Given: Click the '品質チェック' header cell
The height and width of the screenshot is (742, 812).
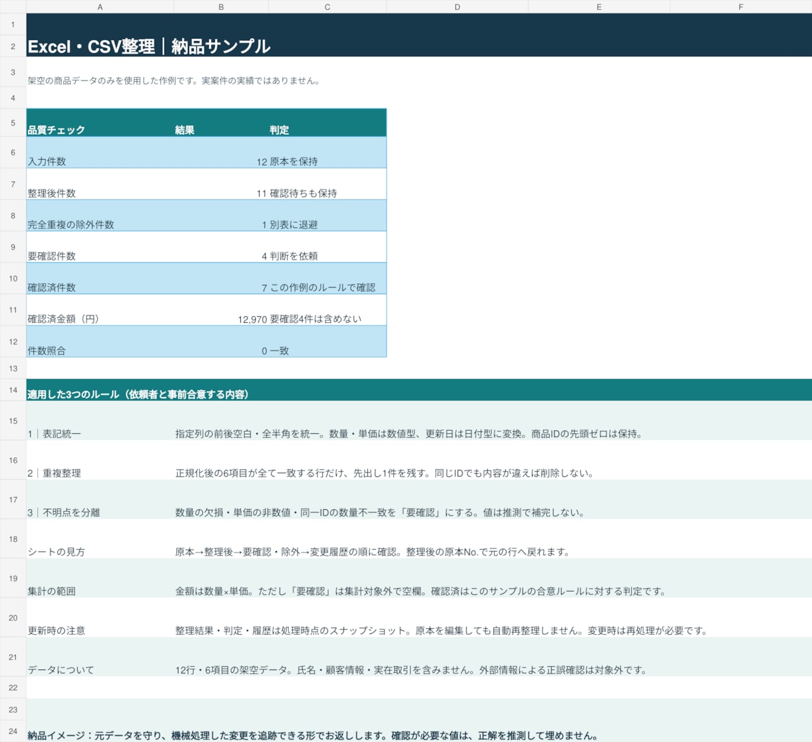Looking at the screenshot, I should click(100, 123).
